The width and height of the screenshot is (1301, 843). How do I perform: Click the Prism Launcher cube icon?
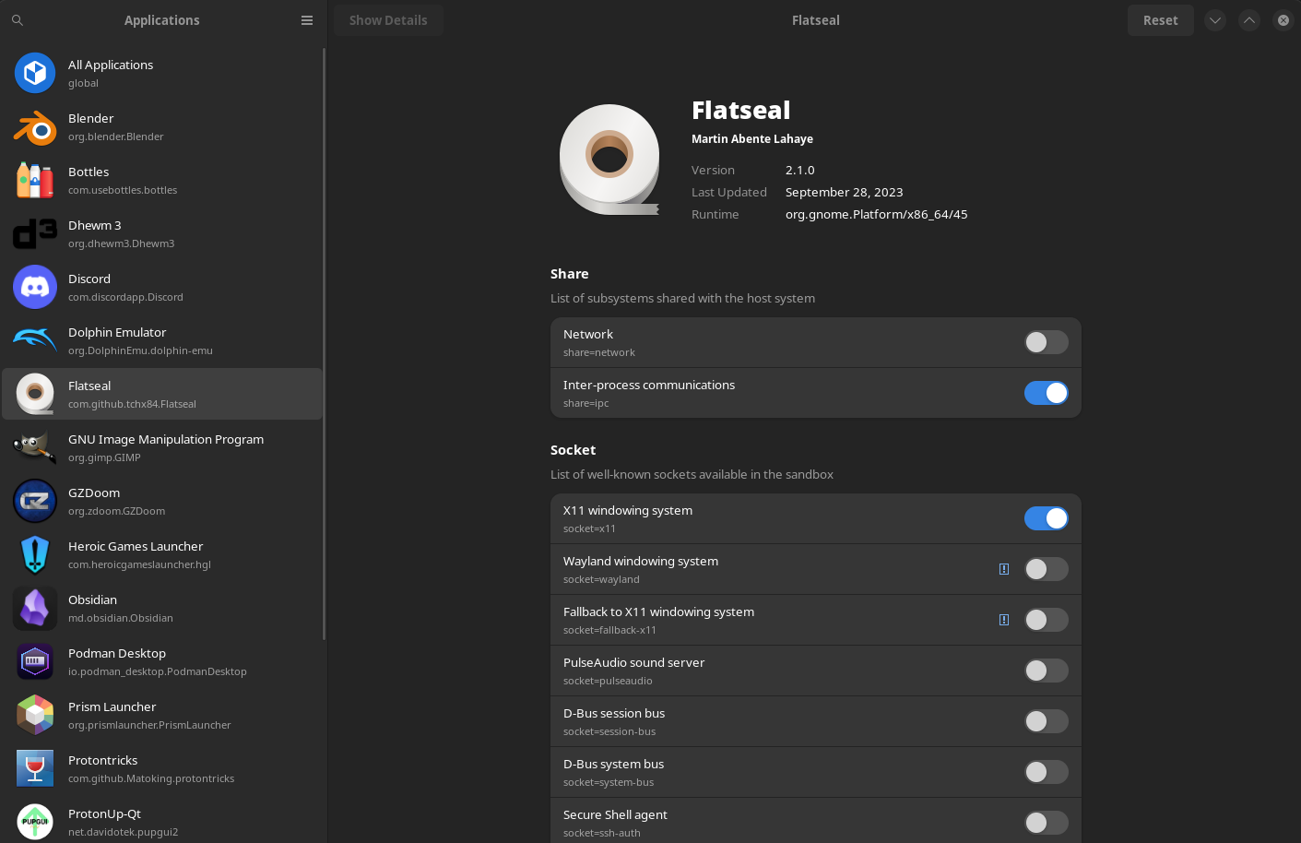click(35, 715)
